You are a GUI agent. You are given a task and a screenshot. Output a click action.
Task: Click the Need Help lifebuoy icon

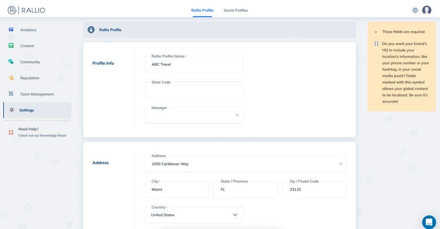[x=11, y=132]
